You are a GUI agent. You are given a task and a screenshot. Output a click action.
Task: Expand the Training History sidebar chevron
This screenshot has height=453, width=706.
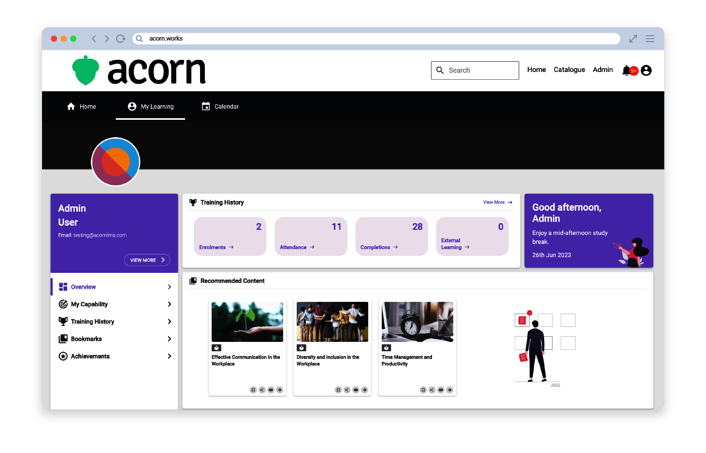[169, 322]
